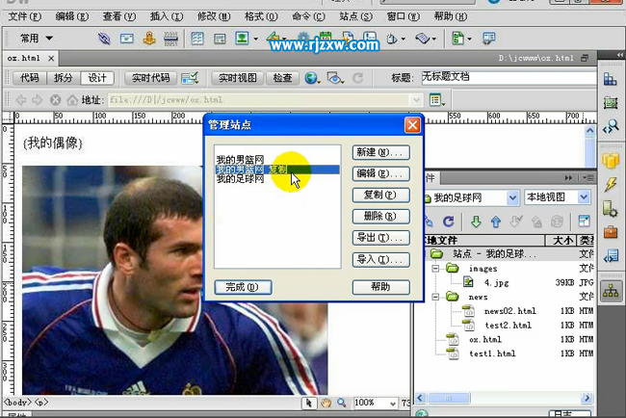Screen dimensions: 626x418
Task: Click the Files sitemap icon in dock
Action: (x=611, y=292)
